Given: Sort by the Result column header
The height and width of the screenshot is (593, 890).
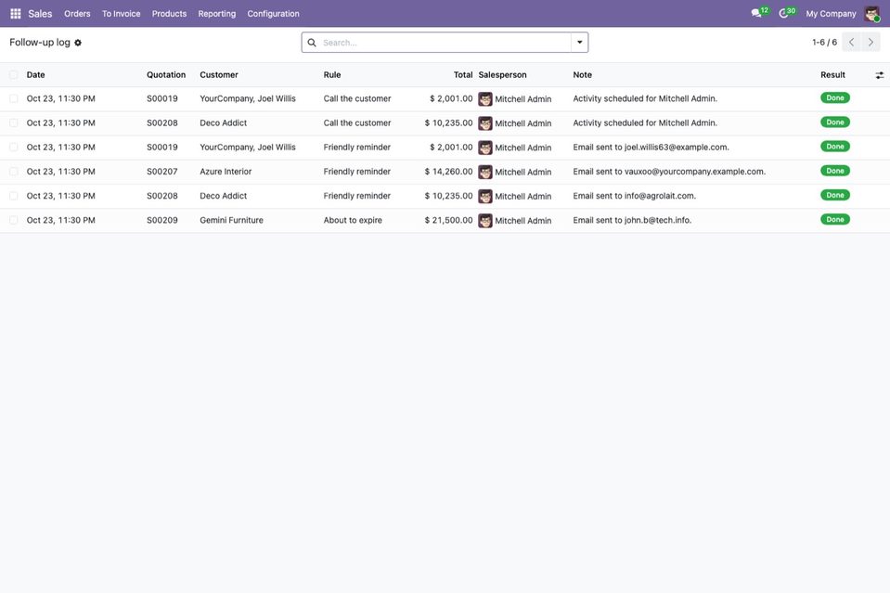Looking at the screenshot, I should (832, 75).
